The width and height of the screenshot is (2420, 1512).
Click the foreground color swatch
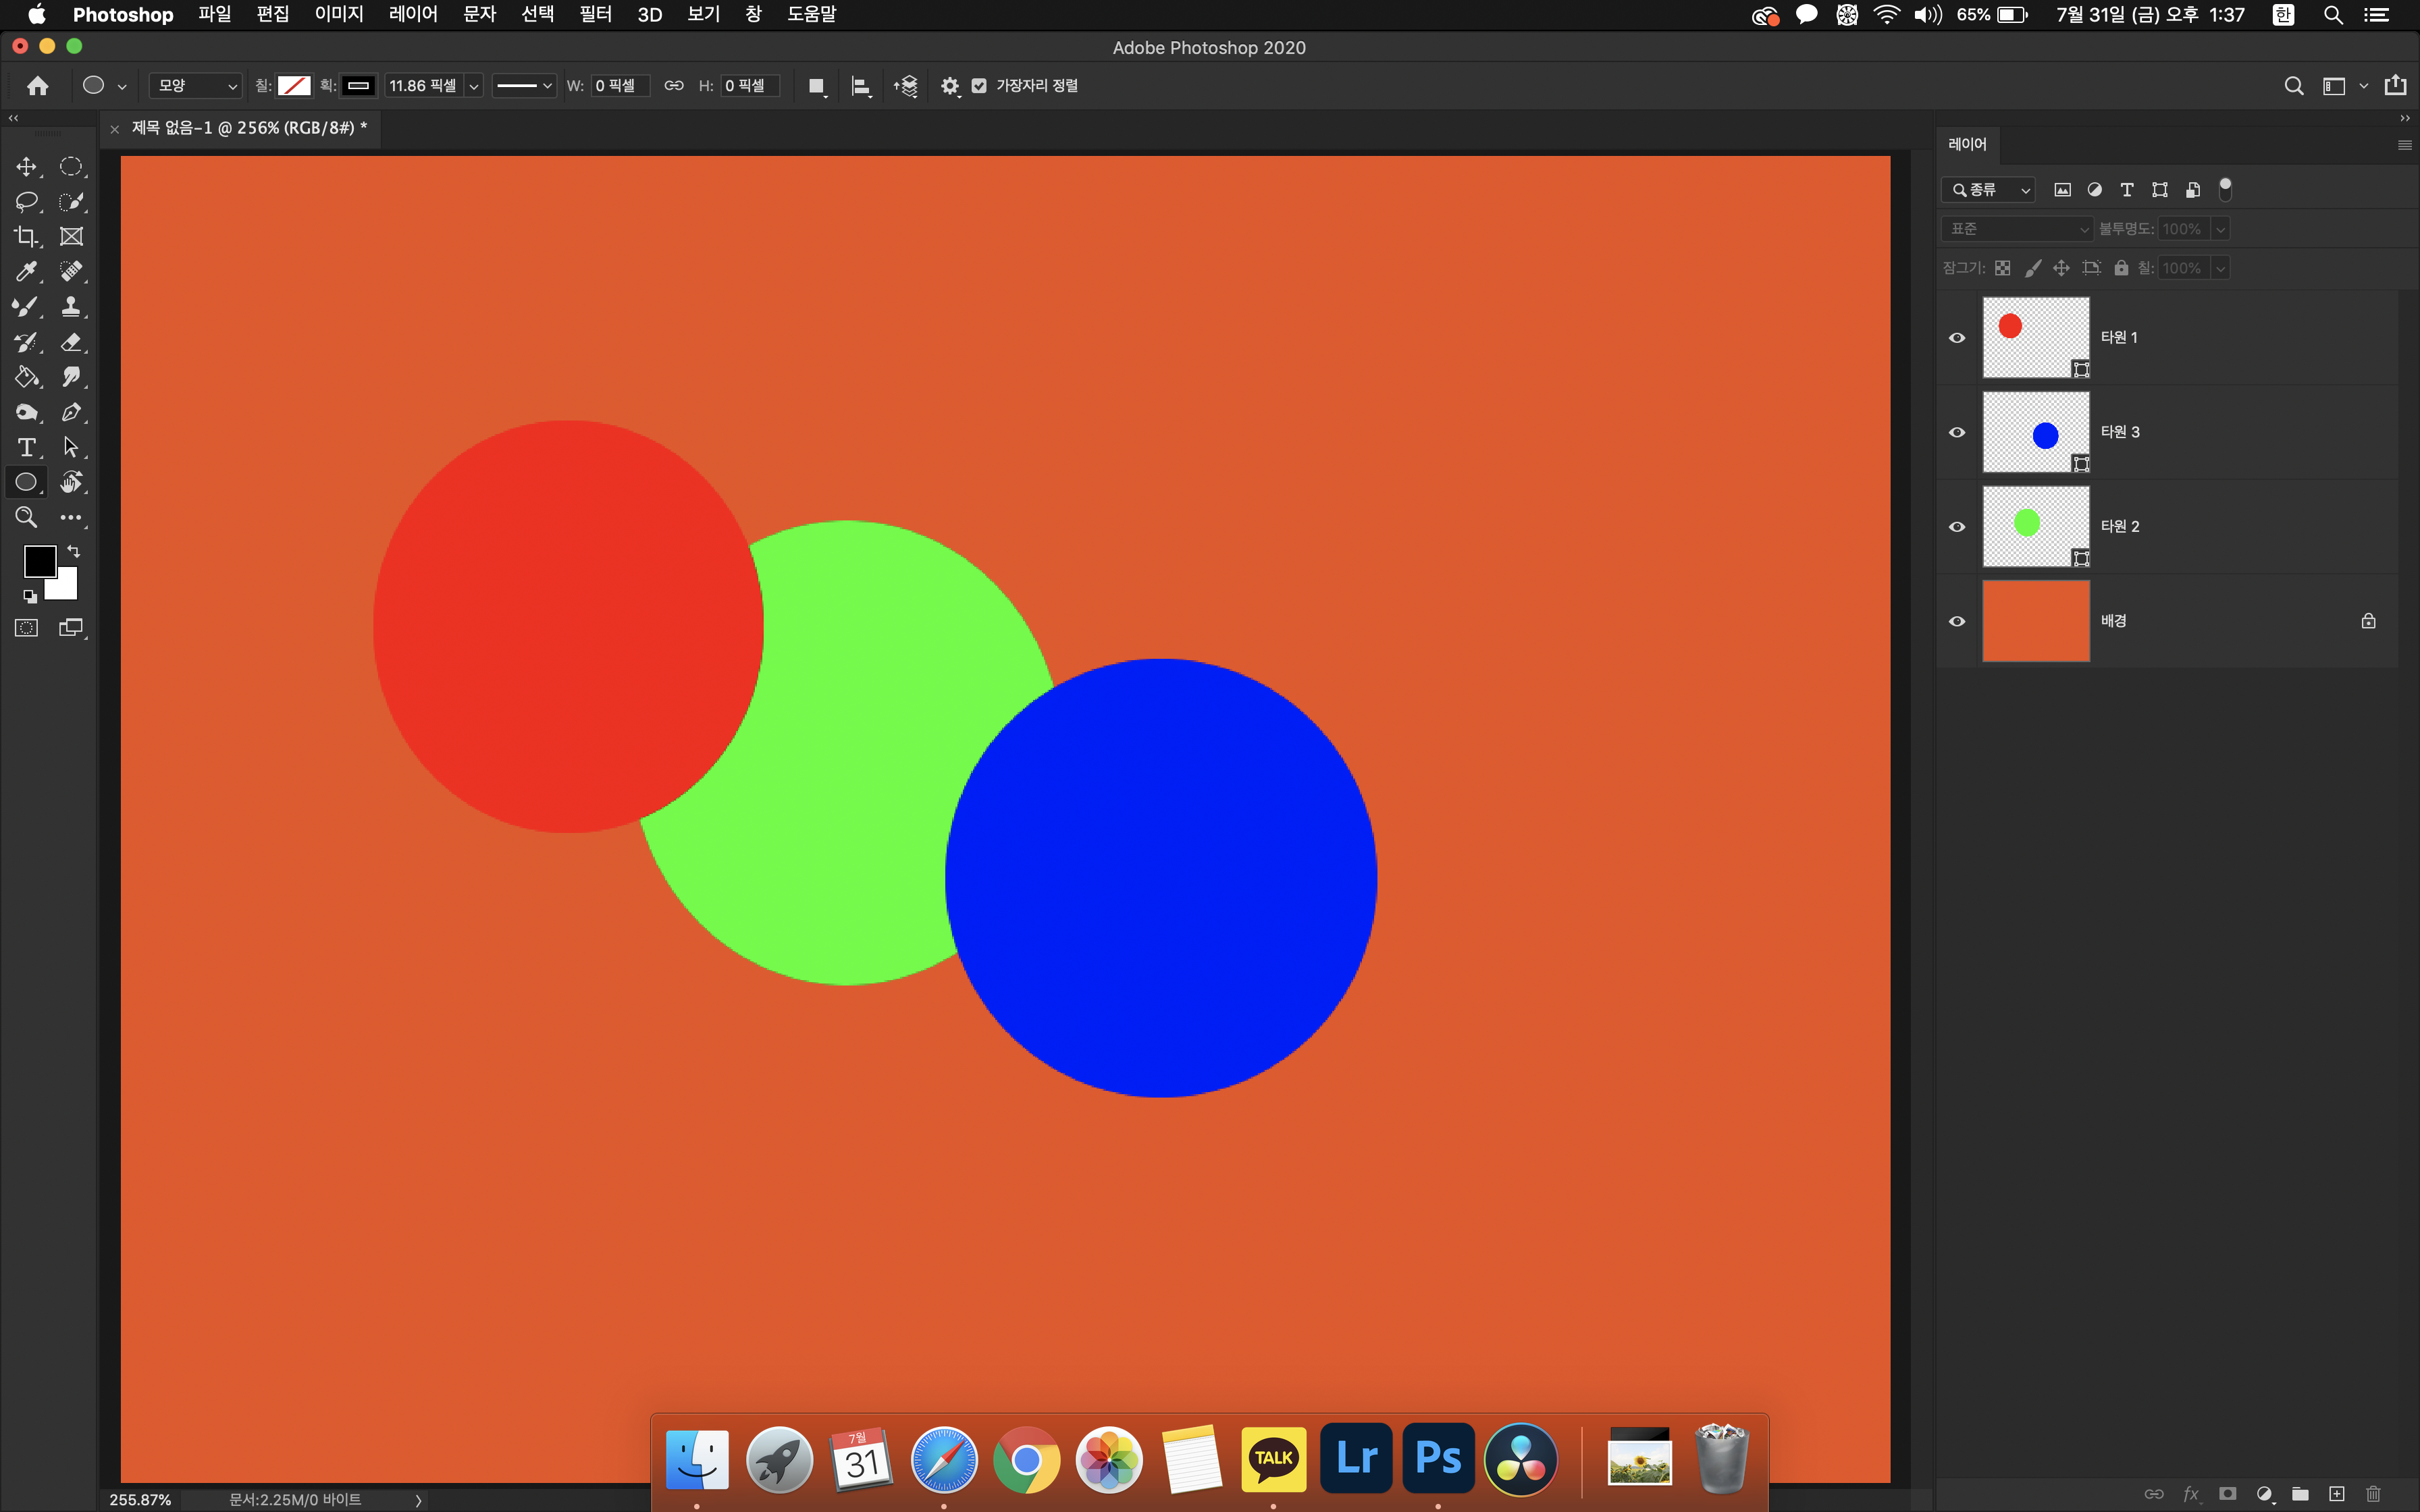coord(39,561)
